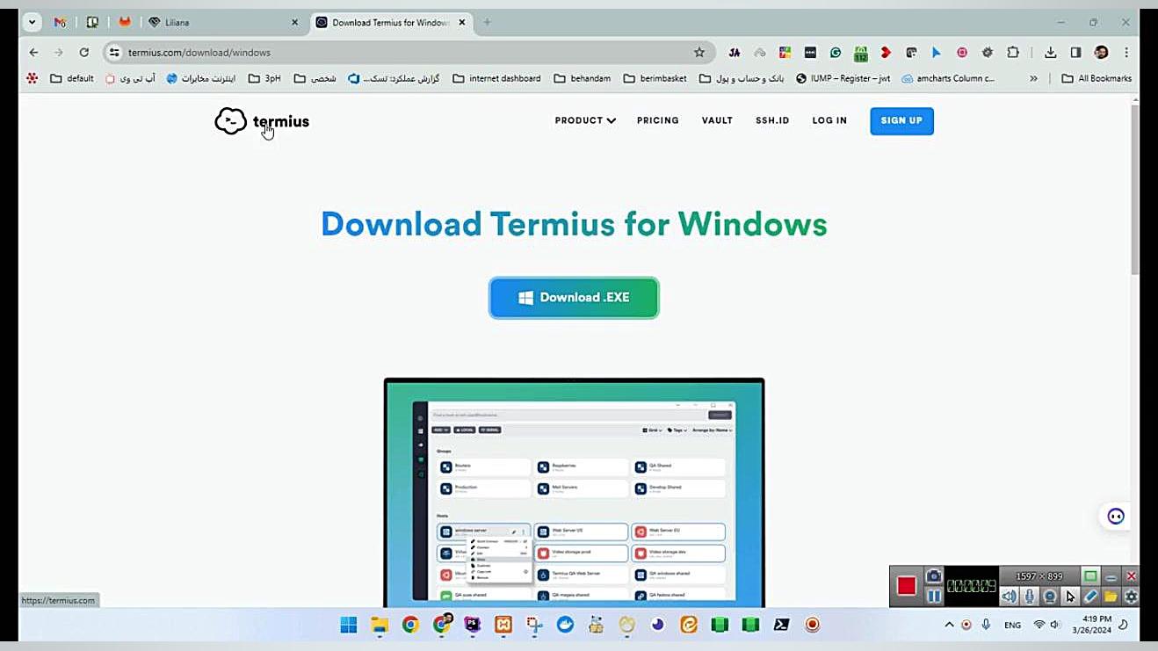Open the IUMP – Register – jwt bookmark
This screenshot has height=651, width=1158.
[x=843, y=78]
